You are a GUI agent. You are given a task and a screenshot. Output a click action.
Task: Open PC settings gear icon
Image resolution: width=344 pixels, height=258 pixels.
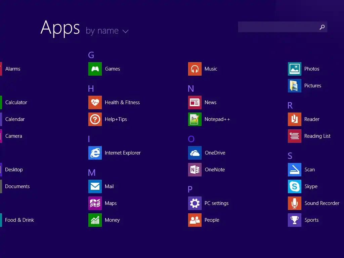195,203
